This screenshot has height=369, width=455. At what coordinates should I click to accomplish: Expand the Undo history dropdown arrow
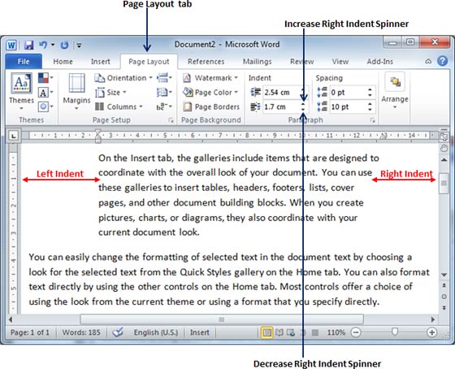pos(53,45)
